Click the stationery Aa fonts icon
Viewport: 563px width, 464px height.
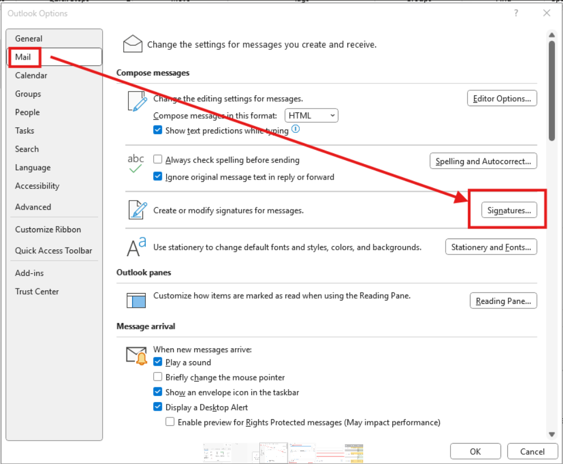click(136, 246)
